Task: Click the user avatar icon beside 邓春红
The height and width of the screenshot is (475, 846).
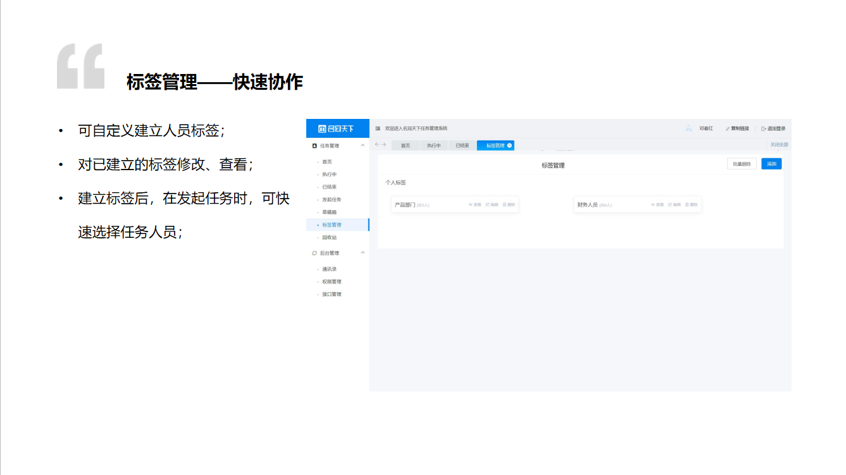Action: [x=688, y=128]
